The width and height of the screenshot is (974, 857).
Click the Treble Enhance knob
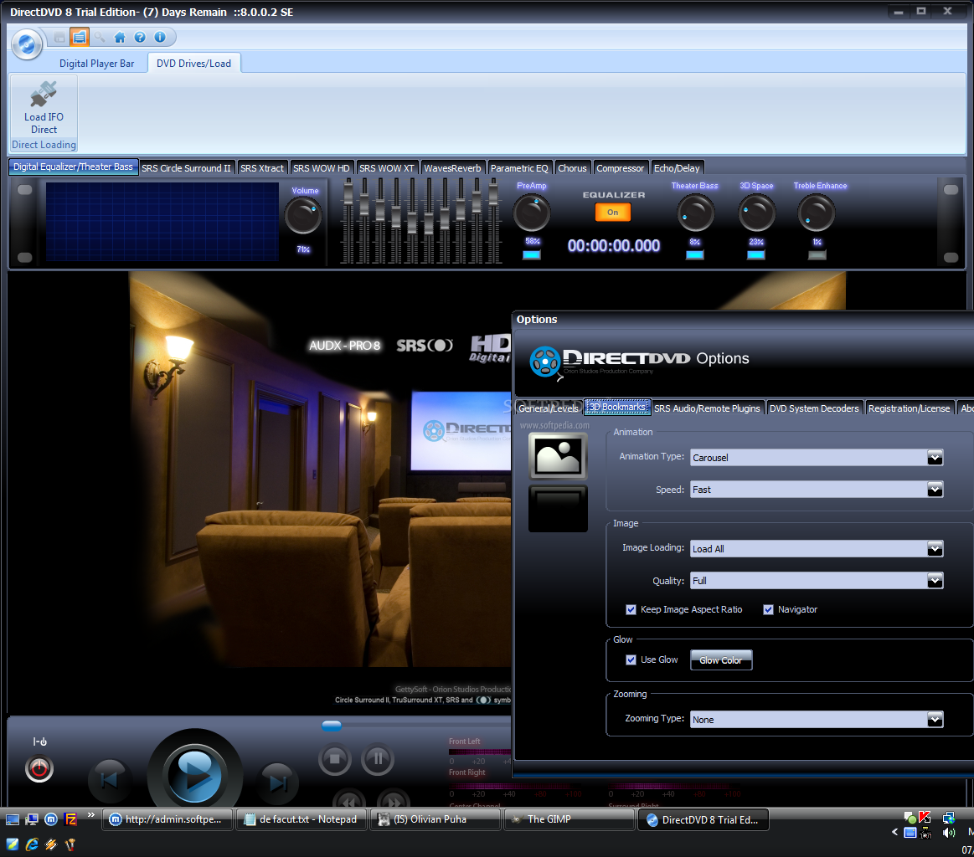click(817, 213)
